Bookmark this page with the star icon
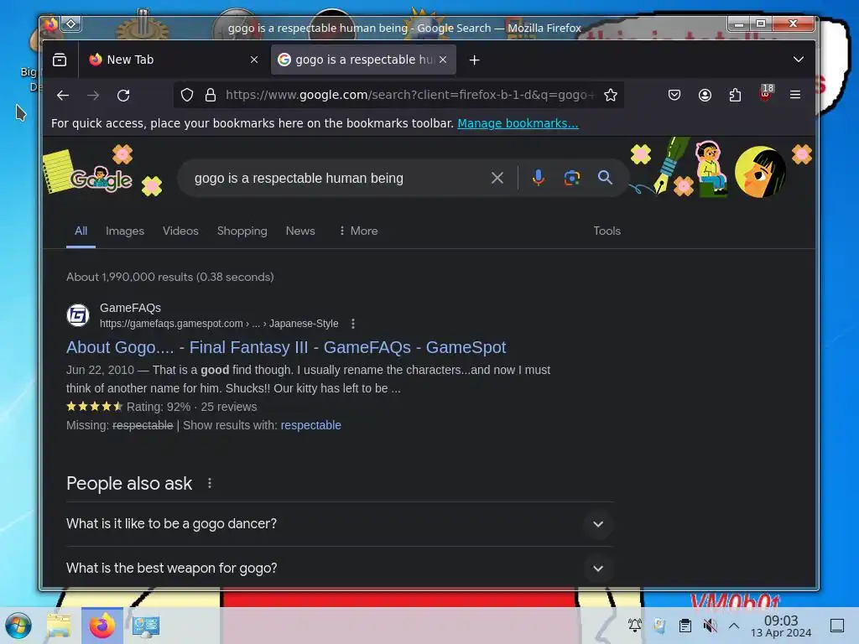 coord(611,96)
